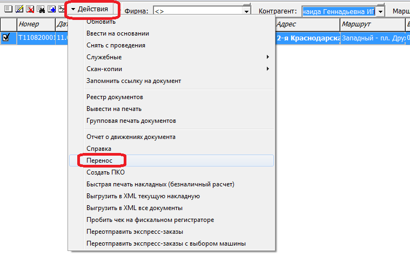Click the delete document red X icon
This screenshot has width=410, height=258.
(30, 9)
